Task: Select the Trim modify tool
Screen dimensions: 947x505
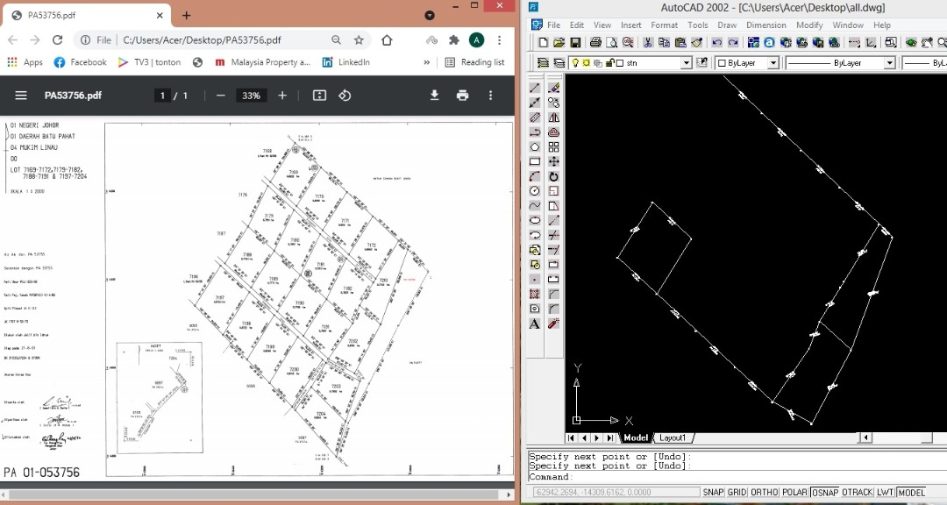Action: (554, 235)
